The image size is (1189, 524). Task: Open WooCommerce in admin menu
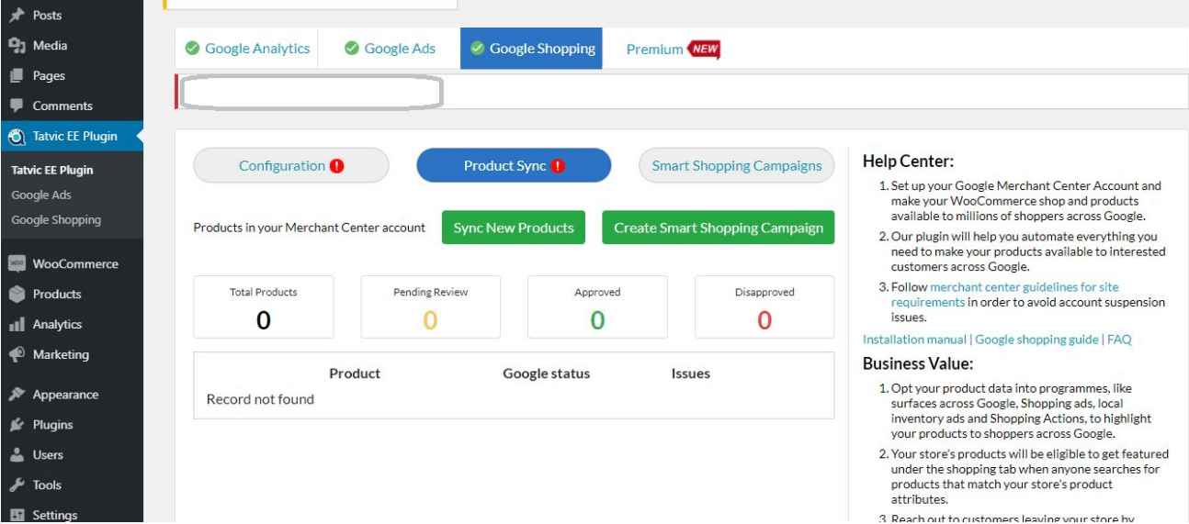tap(72, 263)
